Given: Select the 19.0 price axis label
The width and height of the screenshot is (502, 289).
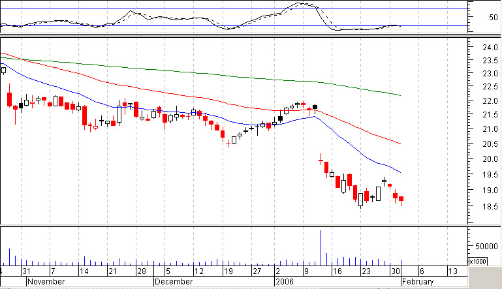Looking at the screenshot, I should (490, 190).
